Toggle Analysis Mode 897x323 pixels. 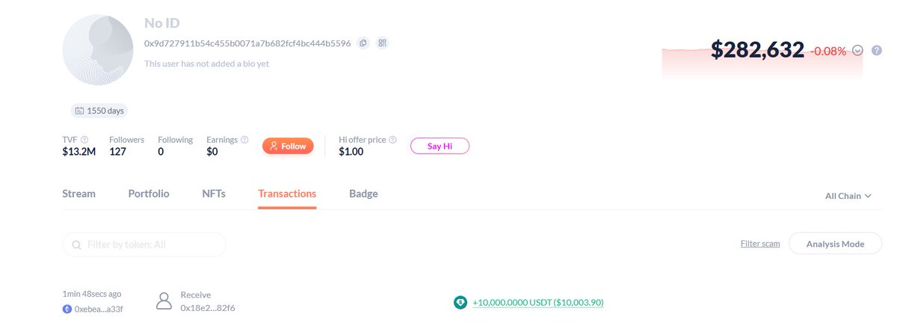(835, 244)
